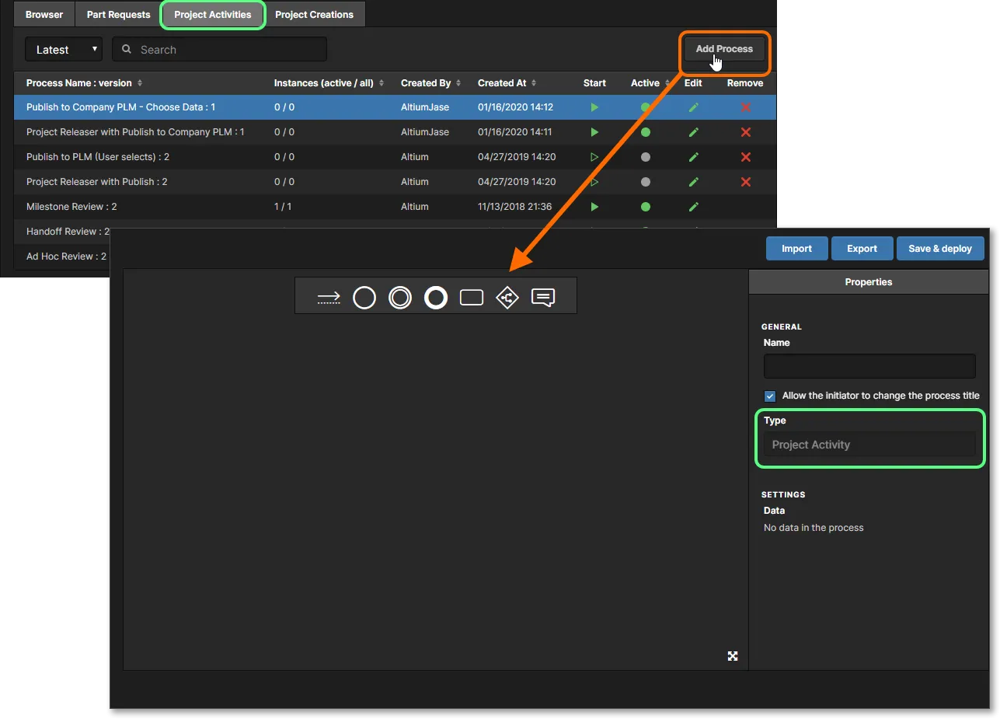Viewport: 1000px width, 719px height.
Task: Remove the Project Releaser with Publish process
Action: coord(746,182)
